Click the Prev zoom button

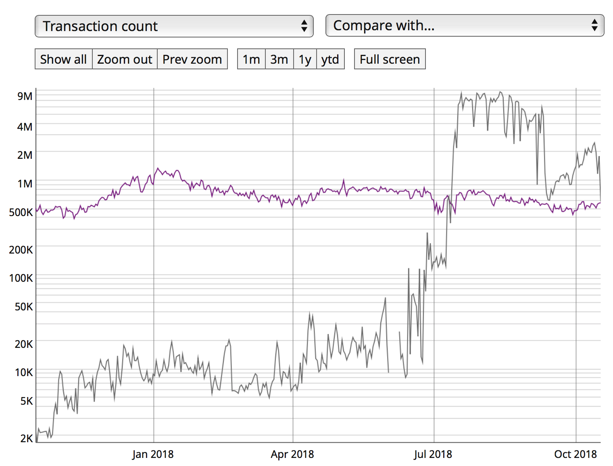point(192,59)
